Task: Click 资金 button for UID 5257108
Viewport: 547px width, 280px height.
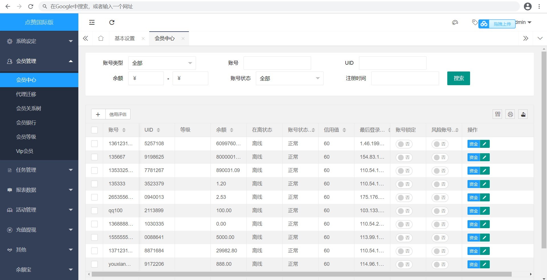Action: (473, 144)
